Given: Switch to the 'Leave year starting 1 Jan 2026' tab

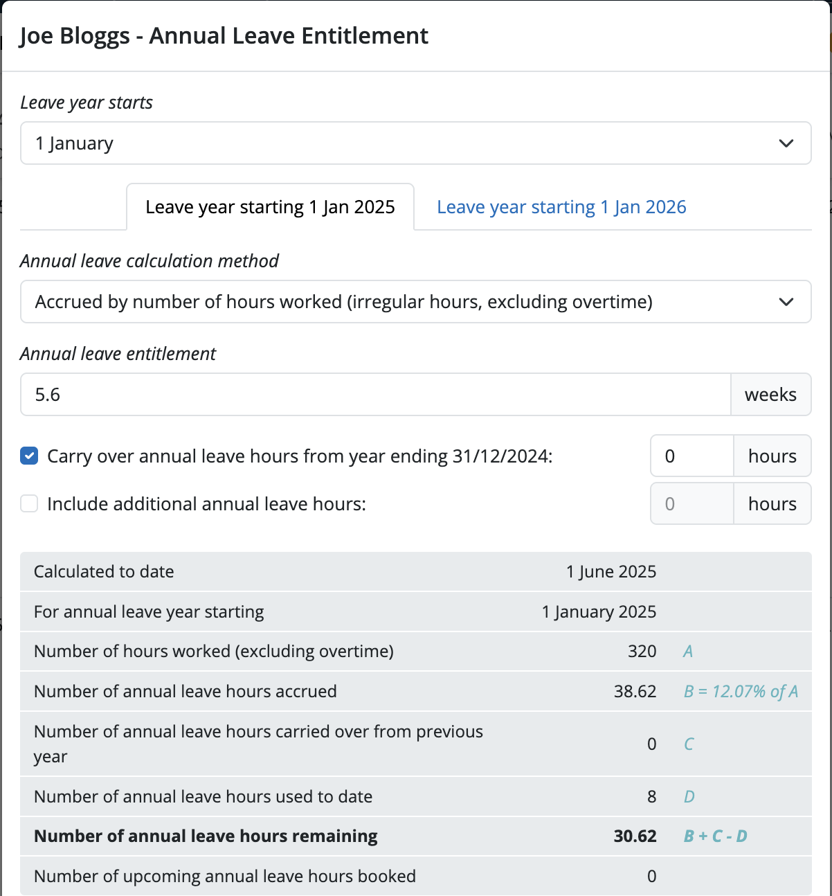Looking at the screenshot, I should click(x=561, y=206).
